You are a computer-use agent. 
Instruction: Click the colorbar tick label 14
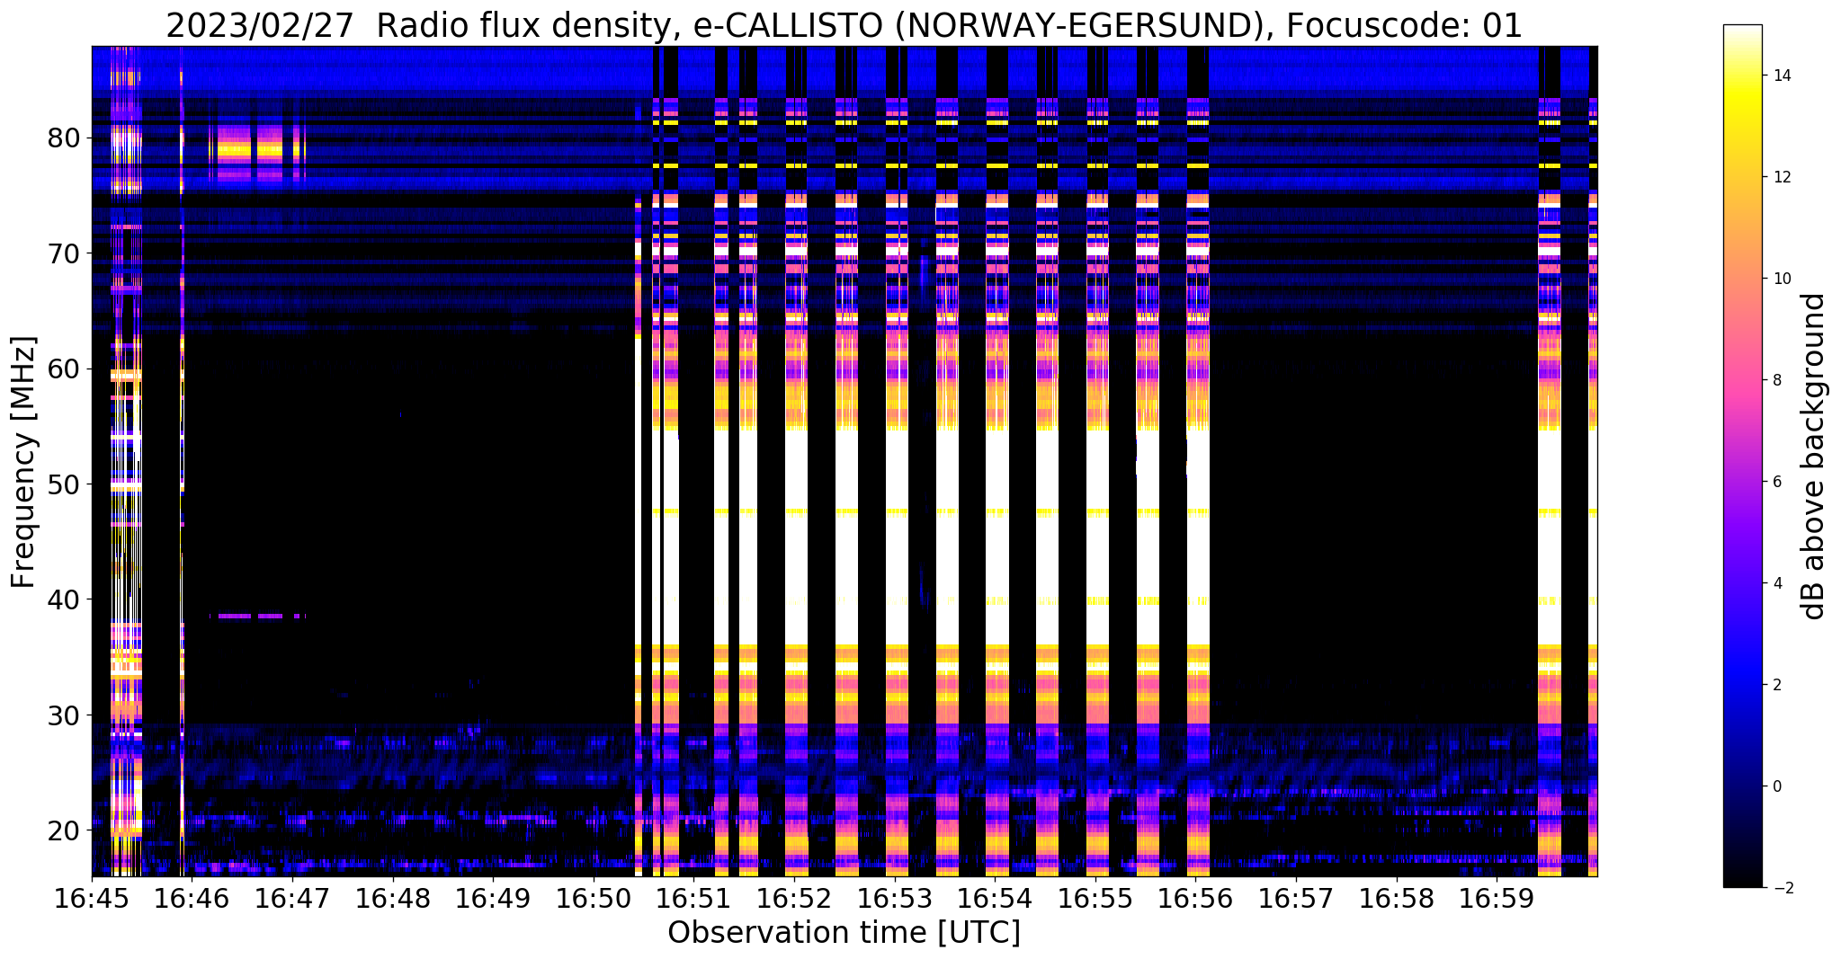(x=1781, y=75)
